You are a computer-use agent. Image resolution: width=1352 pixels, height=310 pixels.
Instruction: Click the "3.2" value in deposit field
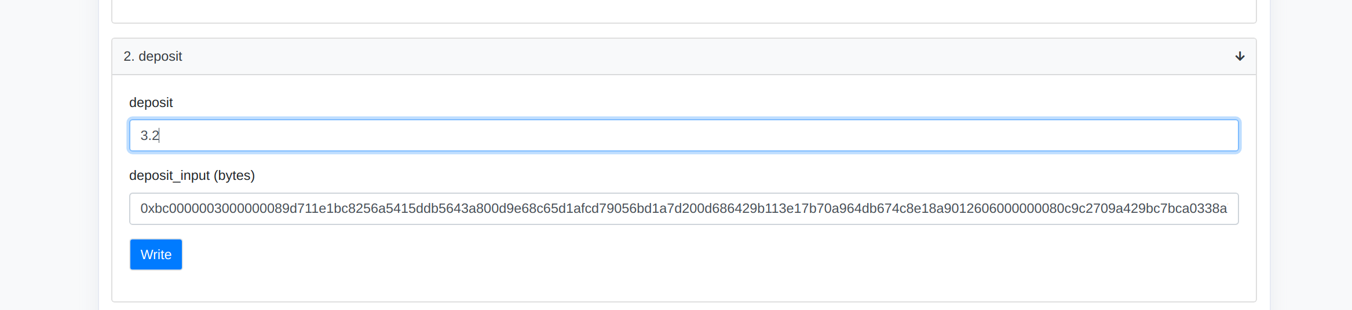tap(149, 135)
